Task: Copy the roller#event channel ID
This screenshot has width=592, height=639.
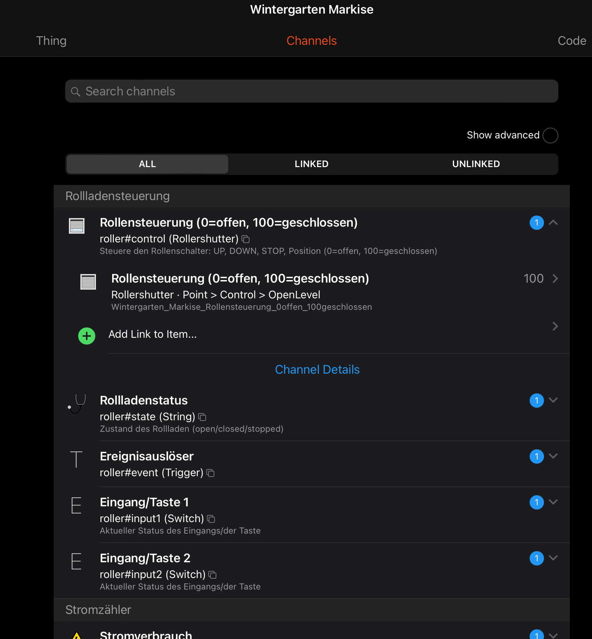Action: coord(211,473)
